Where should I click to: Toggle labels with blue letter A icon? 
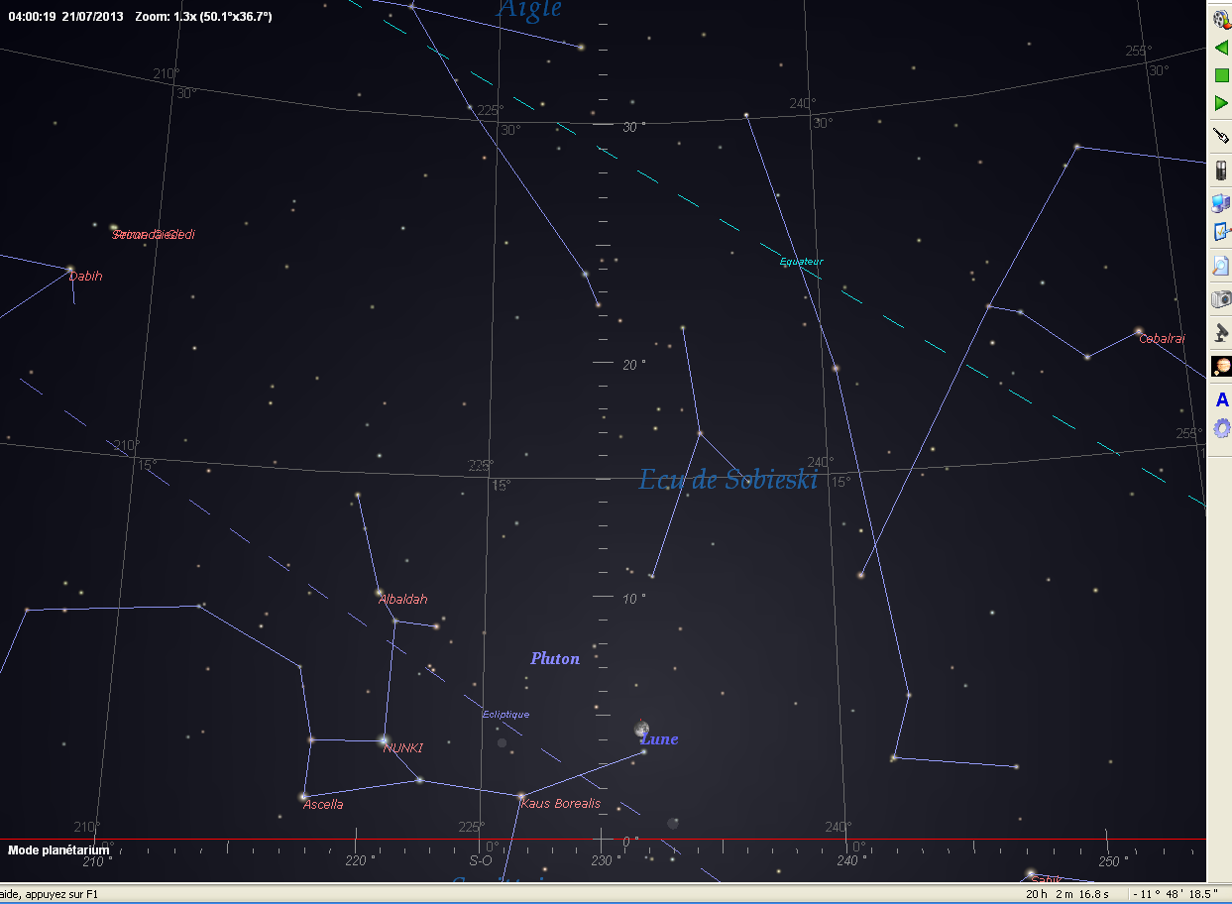pos(1221,400)
